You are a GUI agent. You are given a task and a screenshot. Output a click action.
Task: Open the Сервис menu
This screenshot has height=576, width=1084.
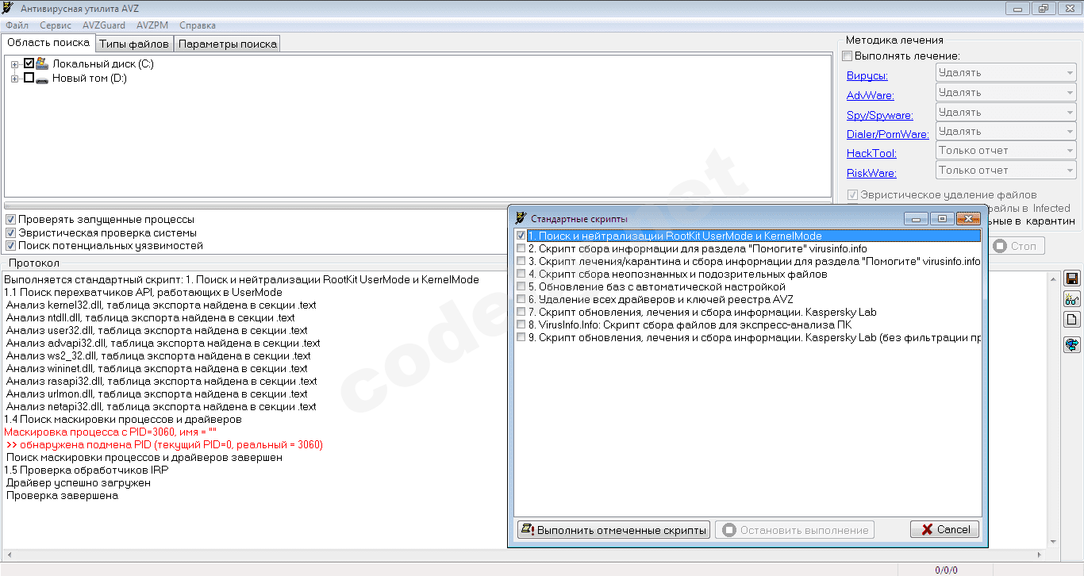[x=55, y=25]
